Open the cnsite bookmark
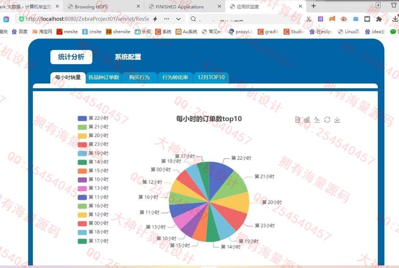 coord(92,31)
